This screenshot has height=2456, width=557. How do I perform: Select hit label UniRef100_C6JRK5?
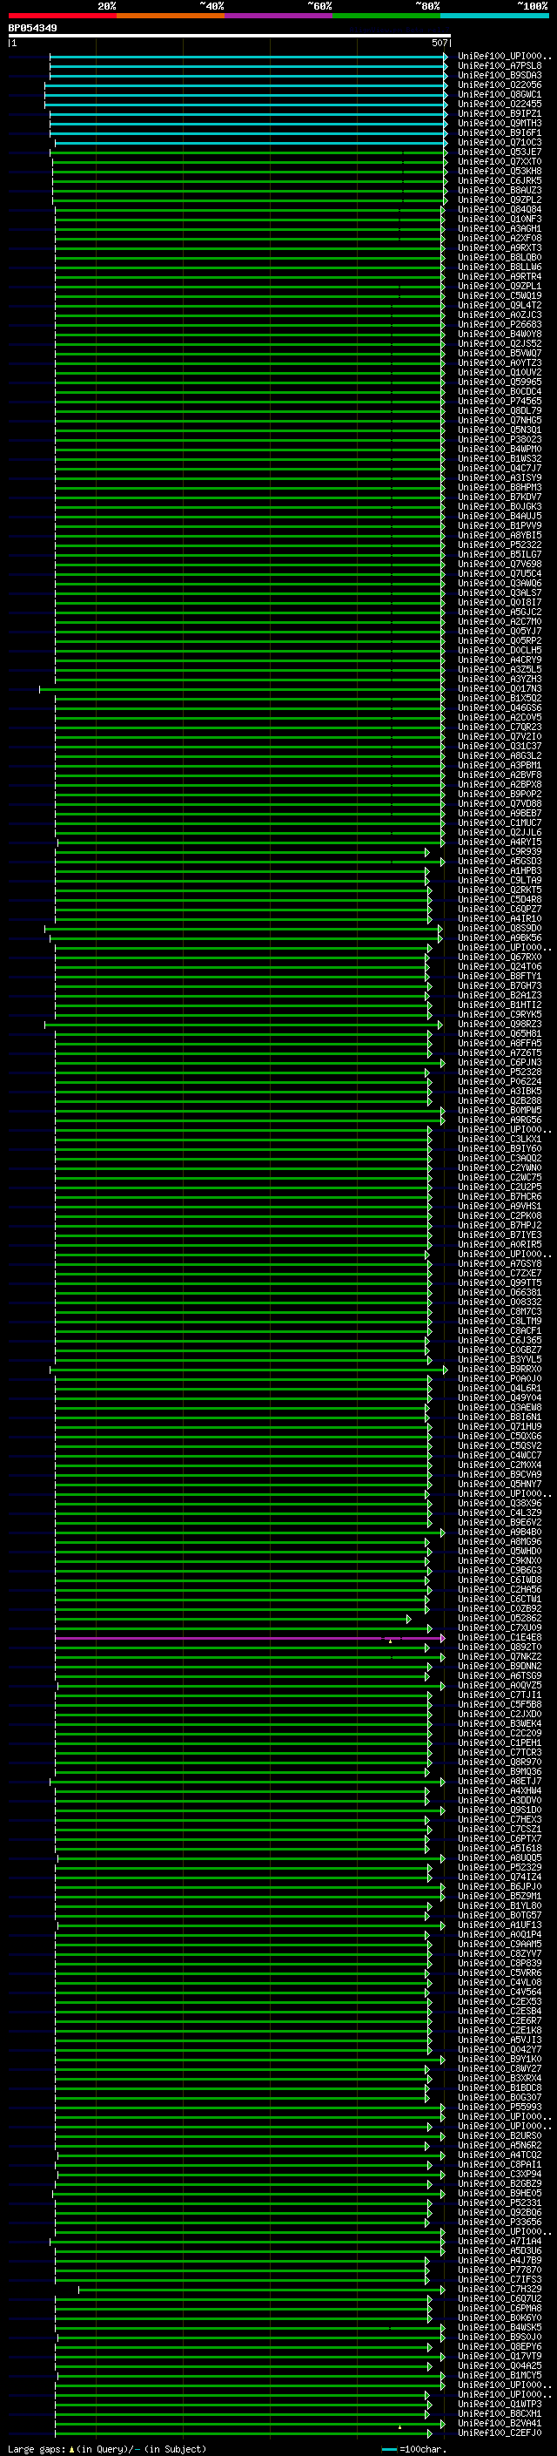click(x=500, y=180)
